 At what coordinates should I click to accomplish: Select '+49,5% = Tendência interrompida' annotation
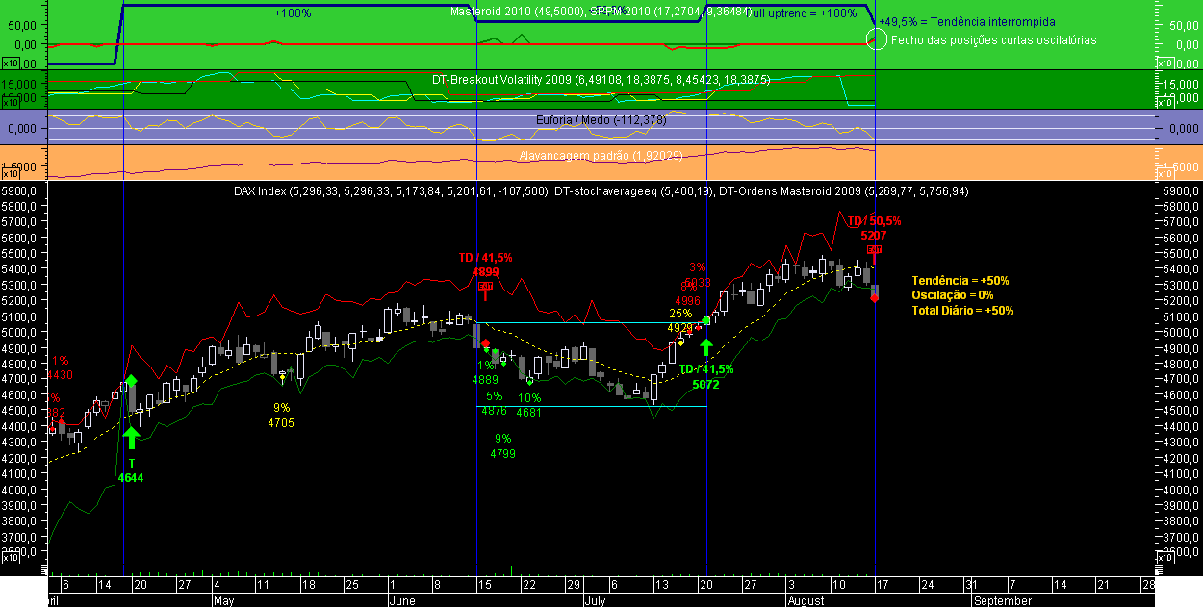coord(966,21)
